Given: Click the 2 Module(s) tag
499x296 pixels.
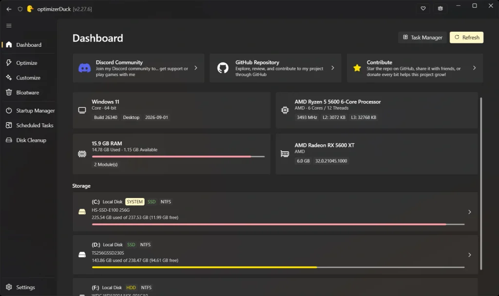Looking at the screenshot, I should click(106, 164).
